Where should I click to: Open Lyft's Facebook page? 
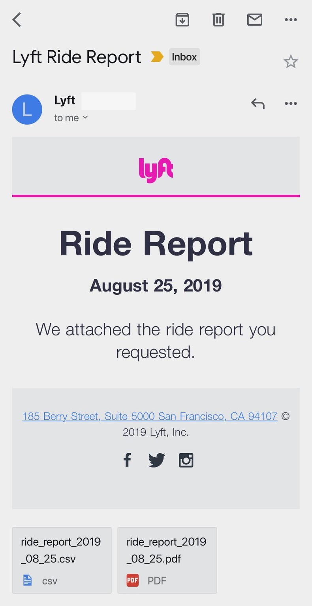tap(127, 460)
